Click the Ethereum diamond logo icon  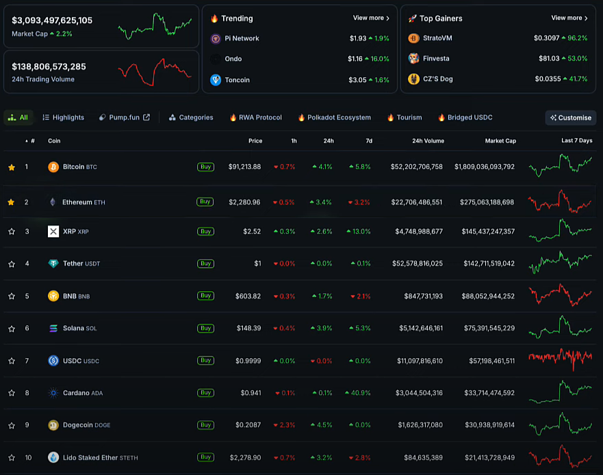point(53,202)
